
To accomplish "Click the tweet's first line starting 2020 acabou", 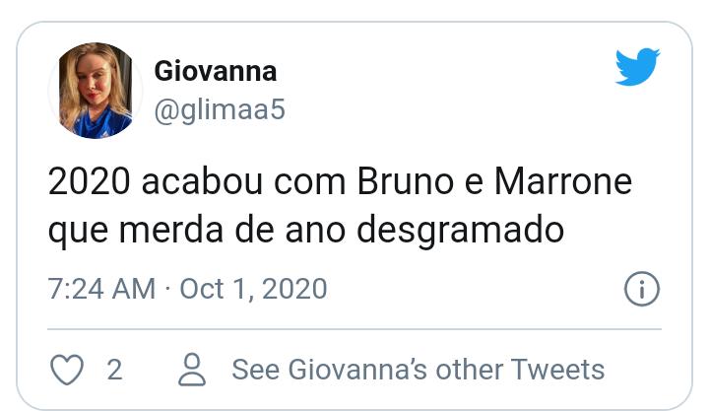I will pos(340,182).
